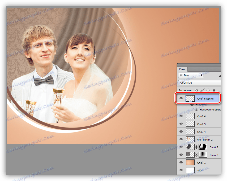Screen dimensions: 227x181
Task: Select the layer named Фон
Action: click(x=200, y=170)
